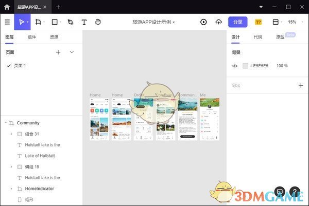Collapse the Community frame layer
This screenshot has width=309, height=206.
pos(6,123)
